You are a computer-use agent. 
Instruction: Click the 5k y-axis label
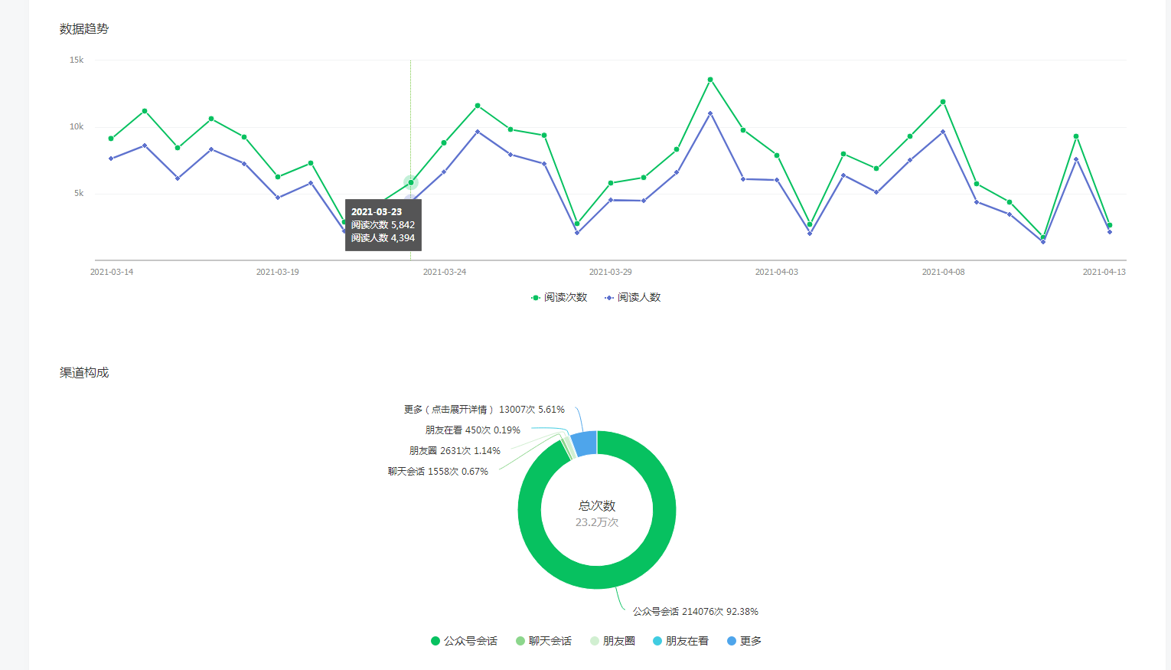(79, 193)
